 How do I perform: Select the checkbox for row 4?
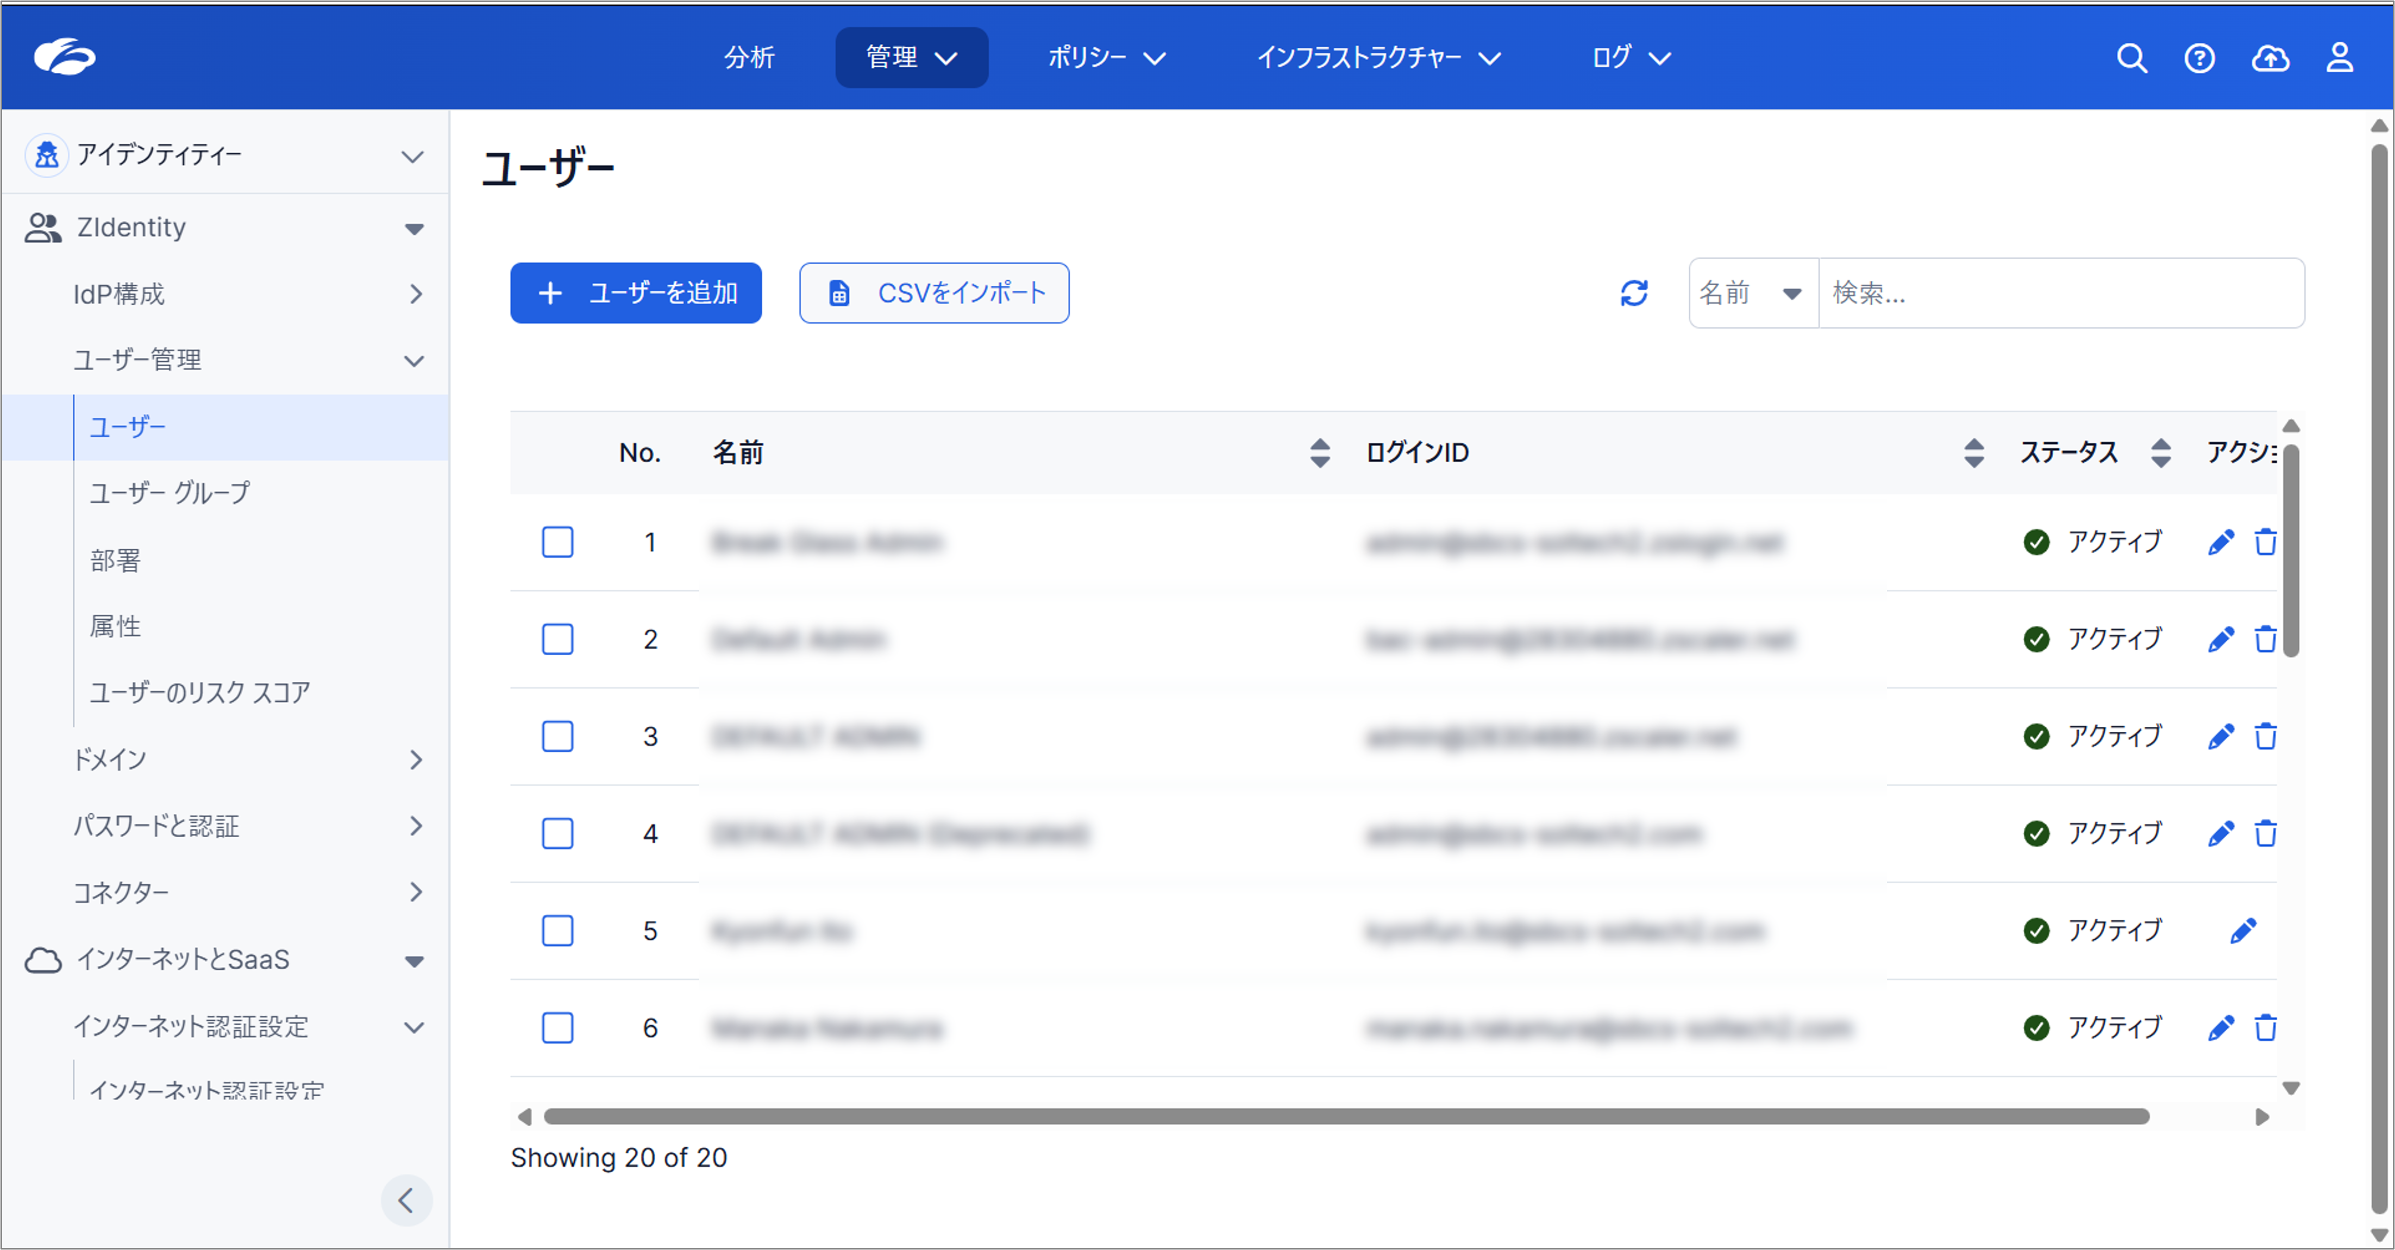point(557,834)
